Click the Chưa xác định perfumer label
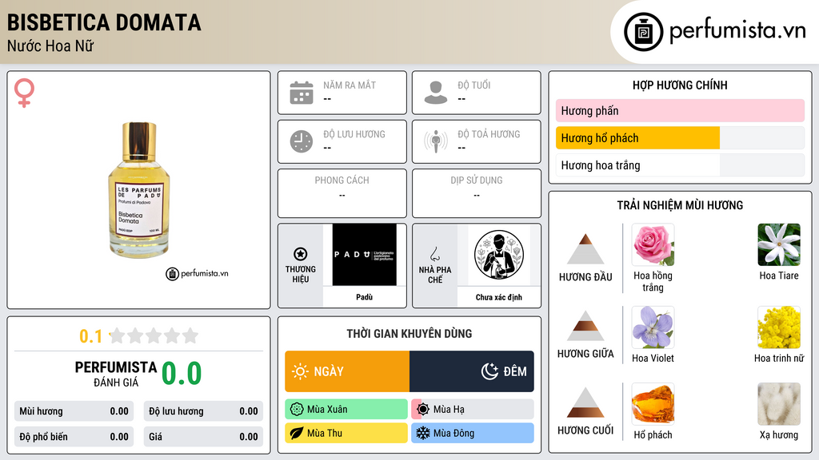 [499, 297]
